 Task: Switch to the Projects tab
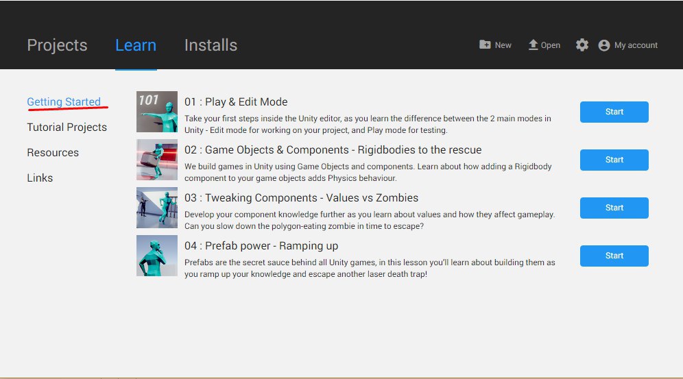[x=57, y=45]
